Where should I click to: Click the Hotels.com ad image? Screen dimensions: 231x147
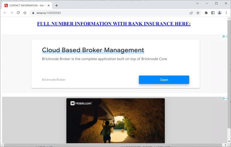pos(116,121)
